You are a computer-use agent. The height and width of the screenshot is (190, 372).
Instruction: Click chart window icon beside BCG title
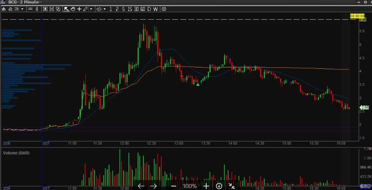(3, 2)
